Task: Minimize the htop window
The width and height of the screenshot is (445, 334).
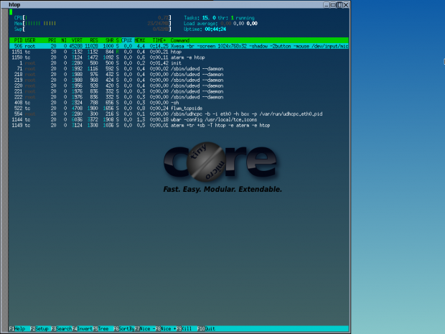Action: pos(326,5)
